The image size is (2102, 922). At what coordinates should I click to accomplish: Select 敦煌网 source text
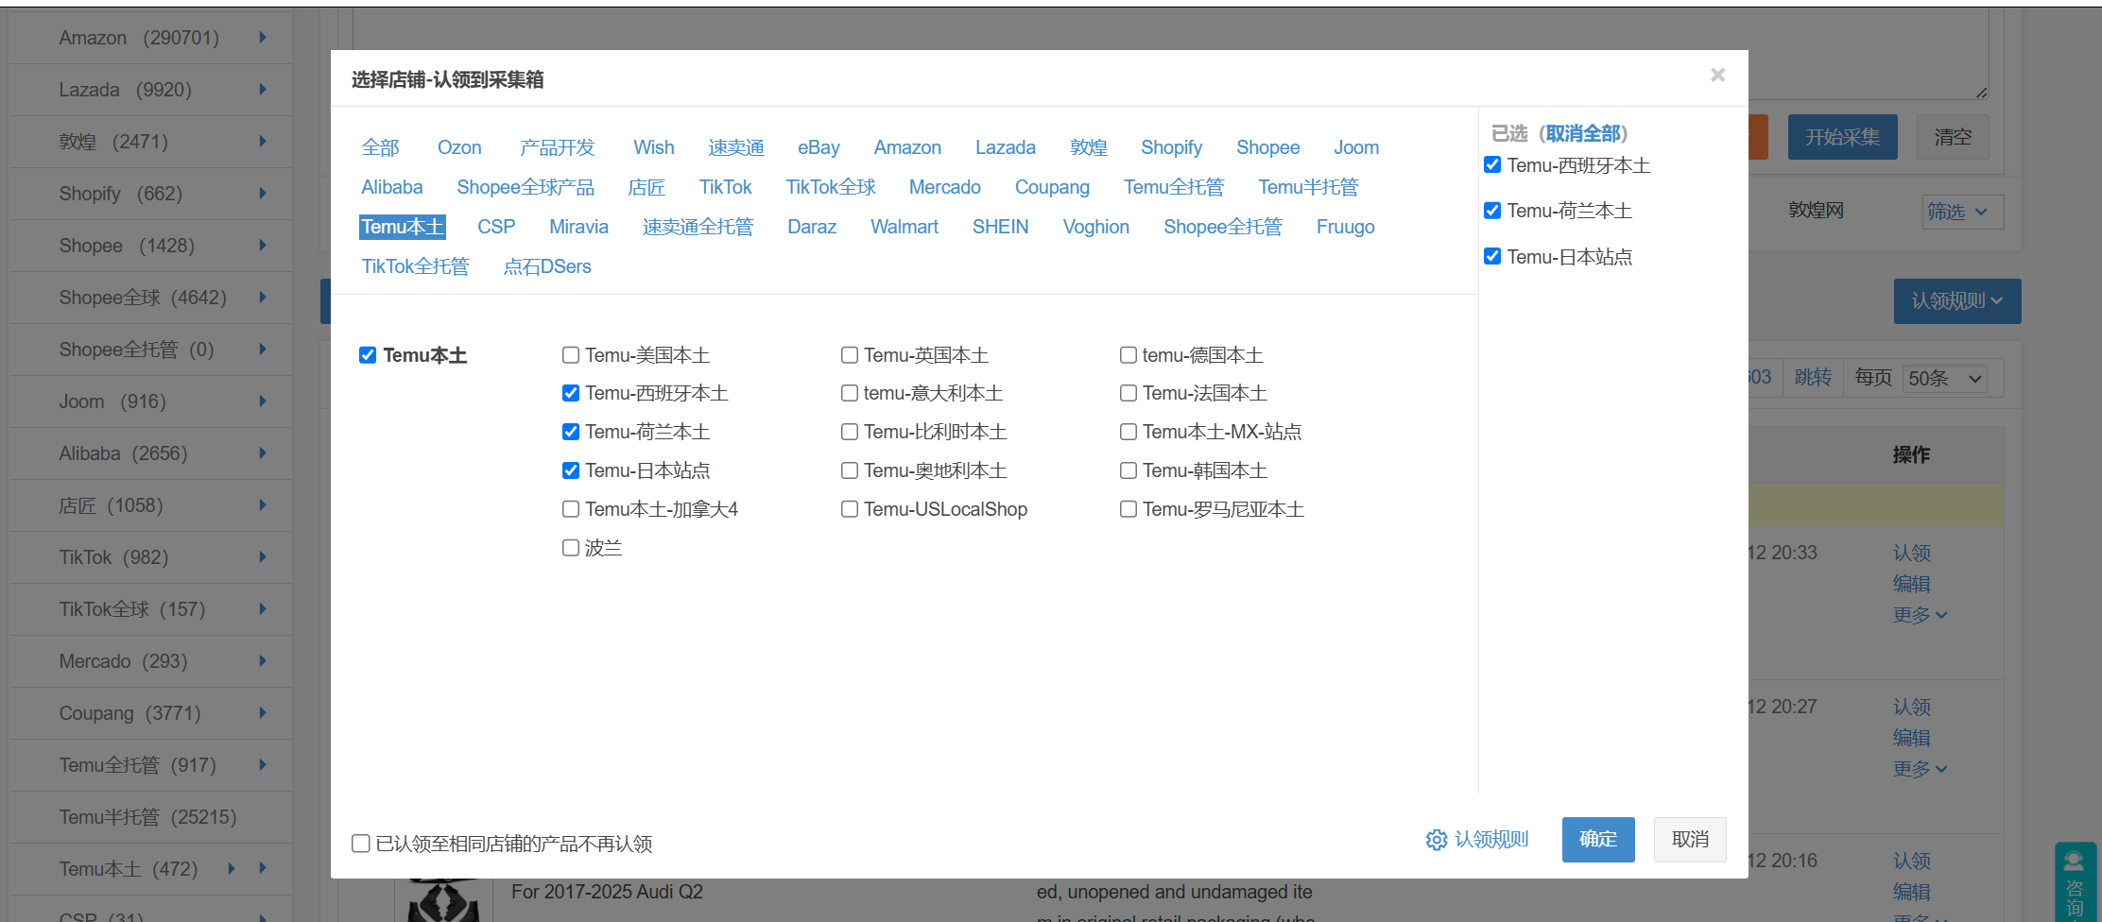pos(1816,211)
